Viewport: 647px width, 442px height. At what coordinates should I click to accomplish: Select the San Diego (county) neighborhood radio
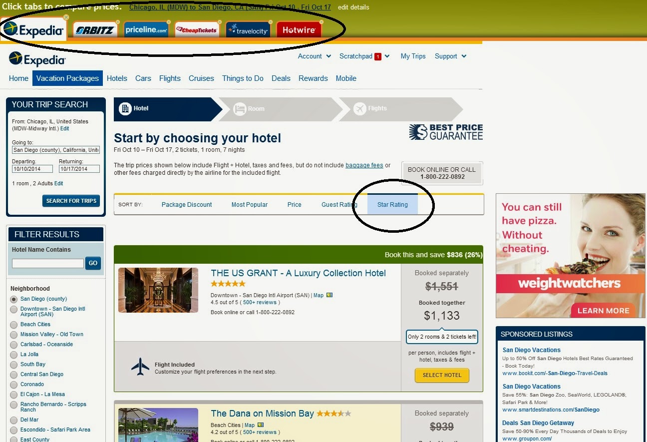14,299
